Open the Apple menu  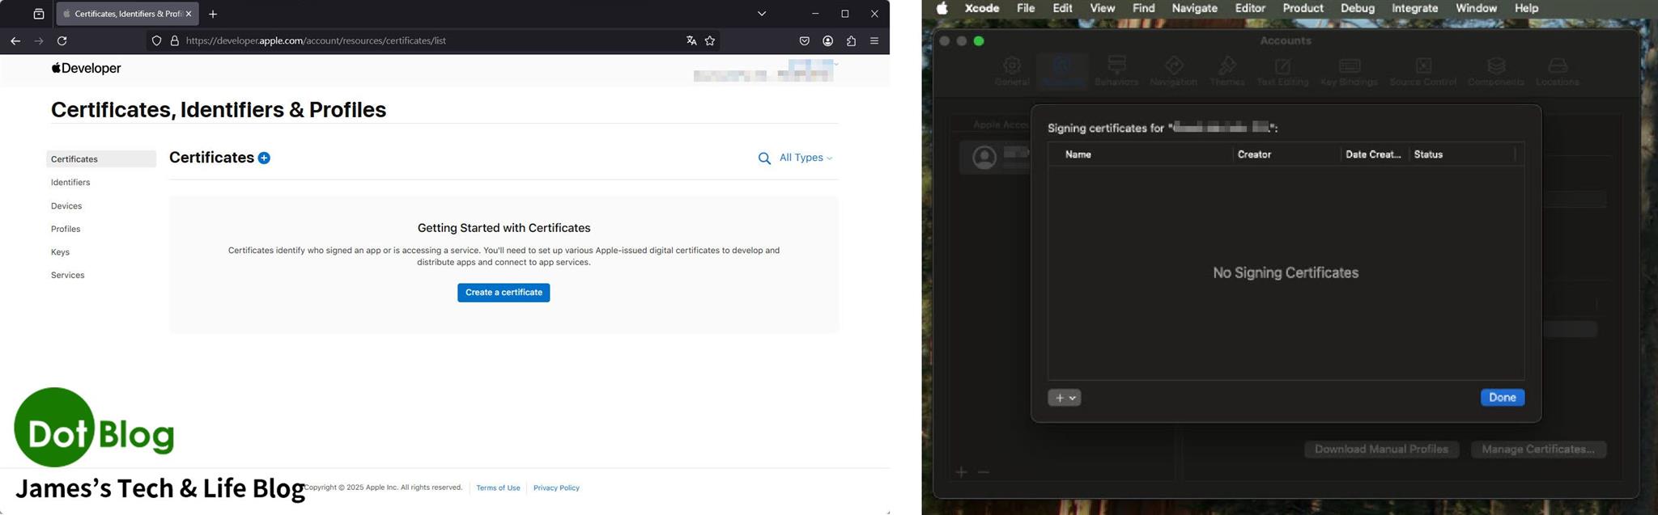(942, 8)
